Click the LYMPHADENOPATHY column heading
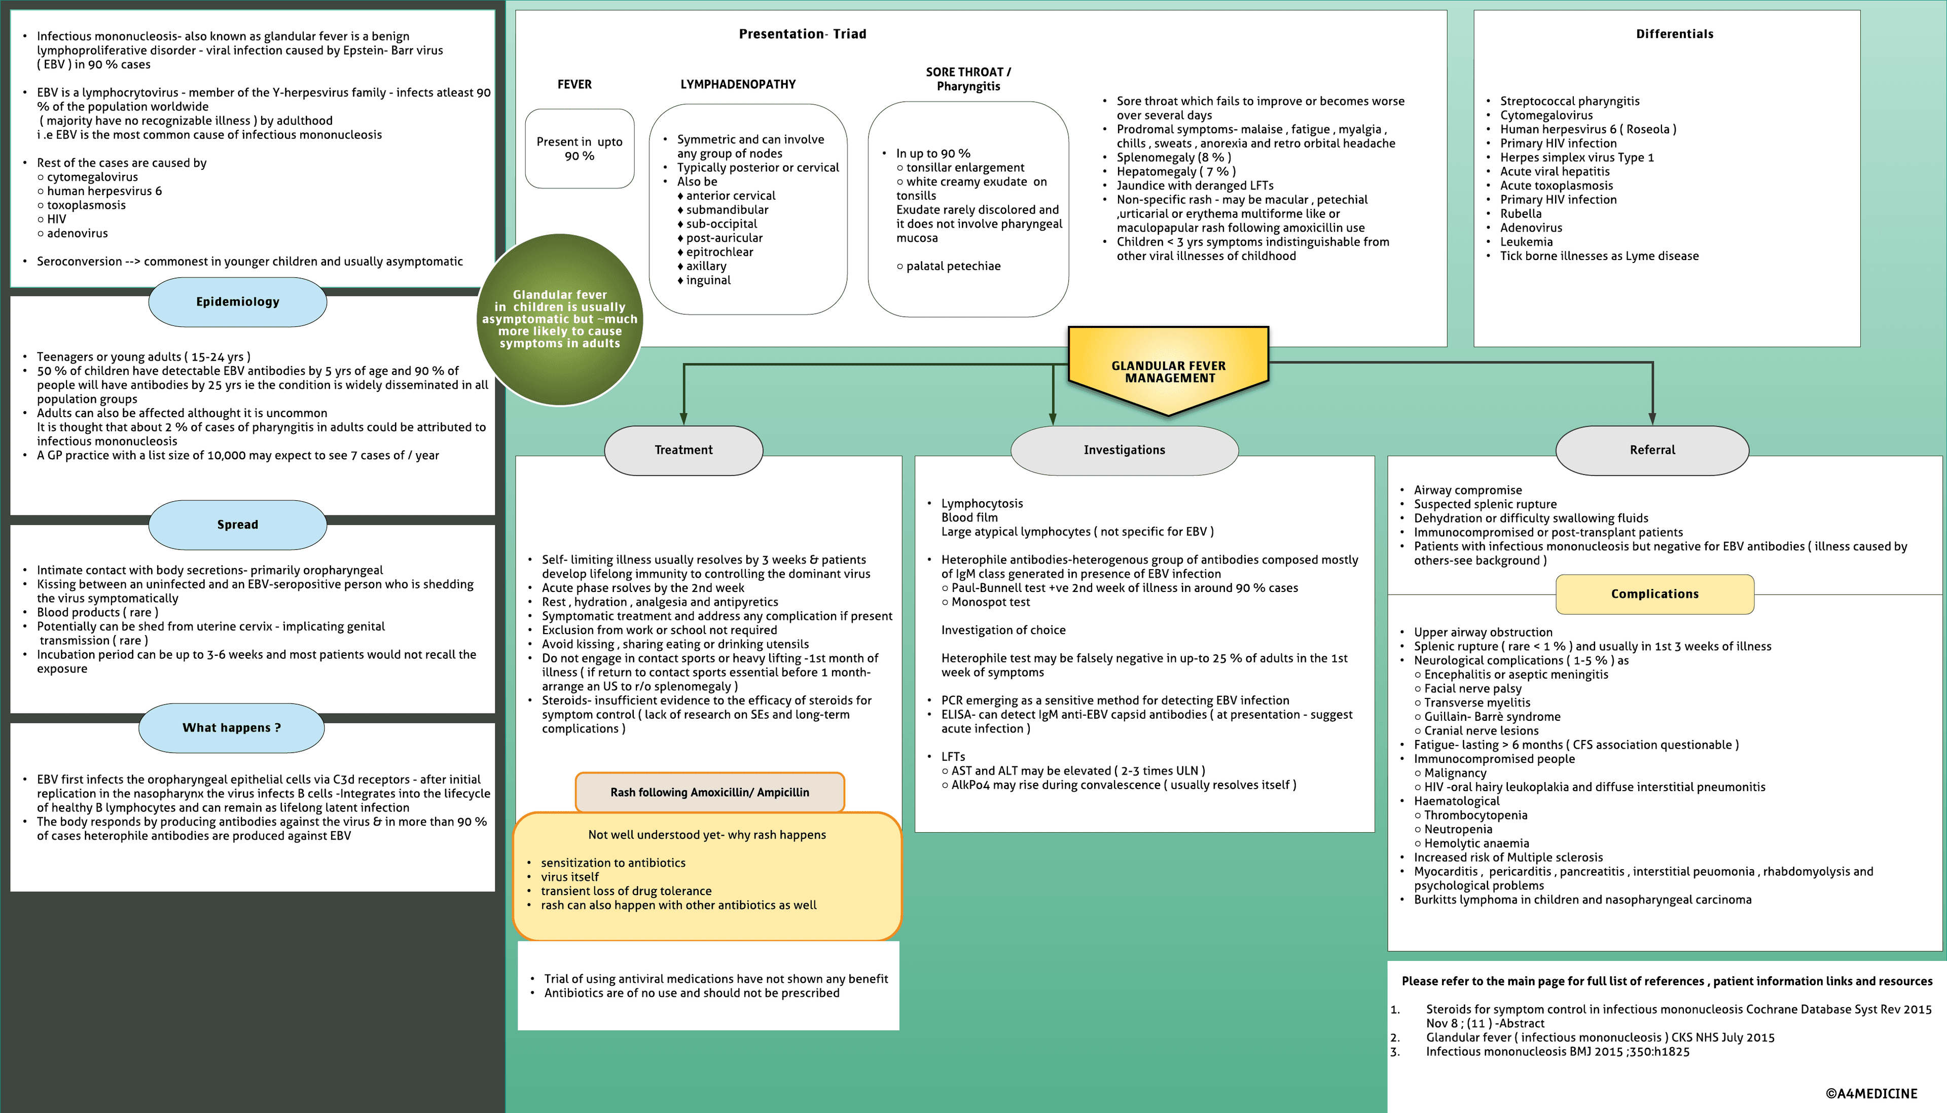The image size is (1947, 1113). [x=737, y=84]
